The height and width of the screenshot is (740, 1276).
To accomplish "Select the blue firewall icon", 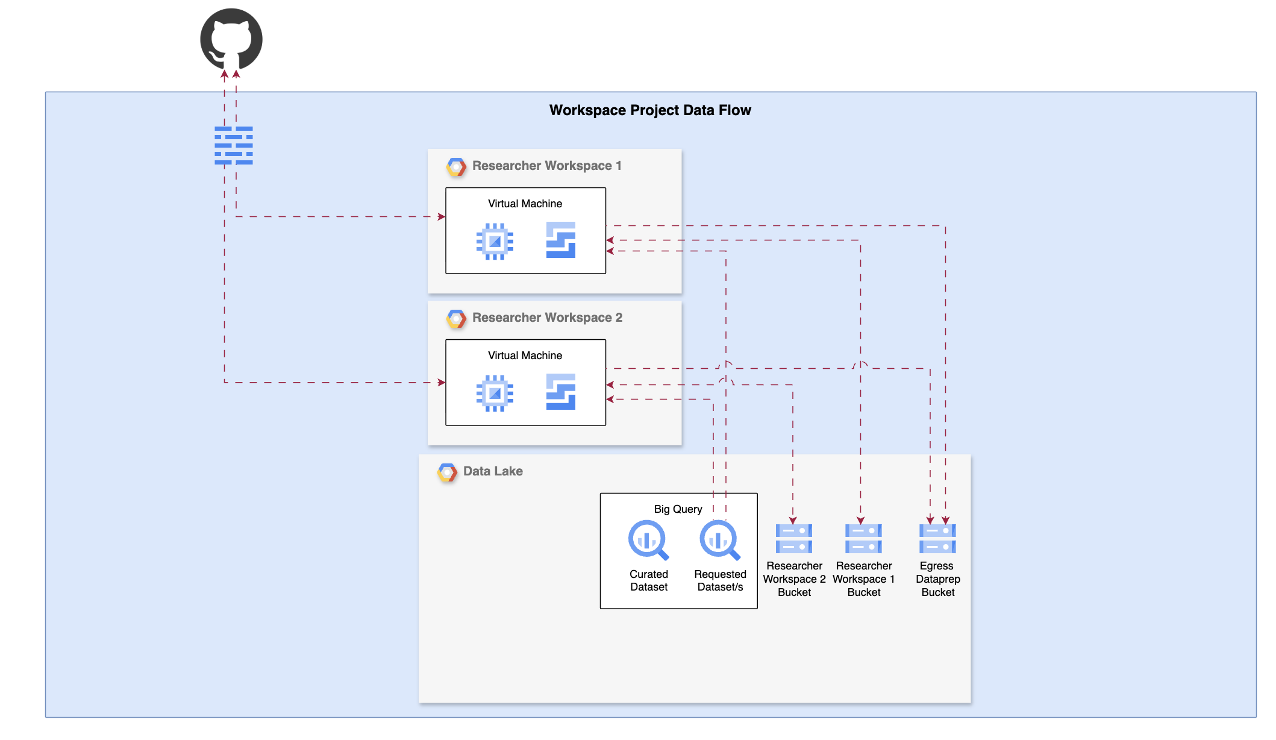I will 234,145.
